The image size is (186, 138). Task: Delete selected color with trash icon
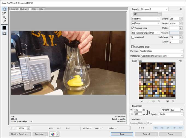click(173, 101)
